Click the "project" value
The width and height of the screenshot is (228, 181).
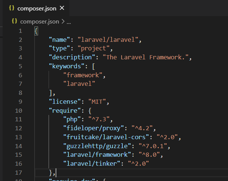tap(94, 49)
